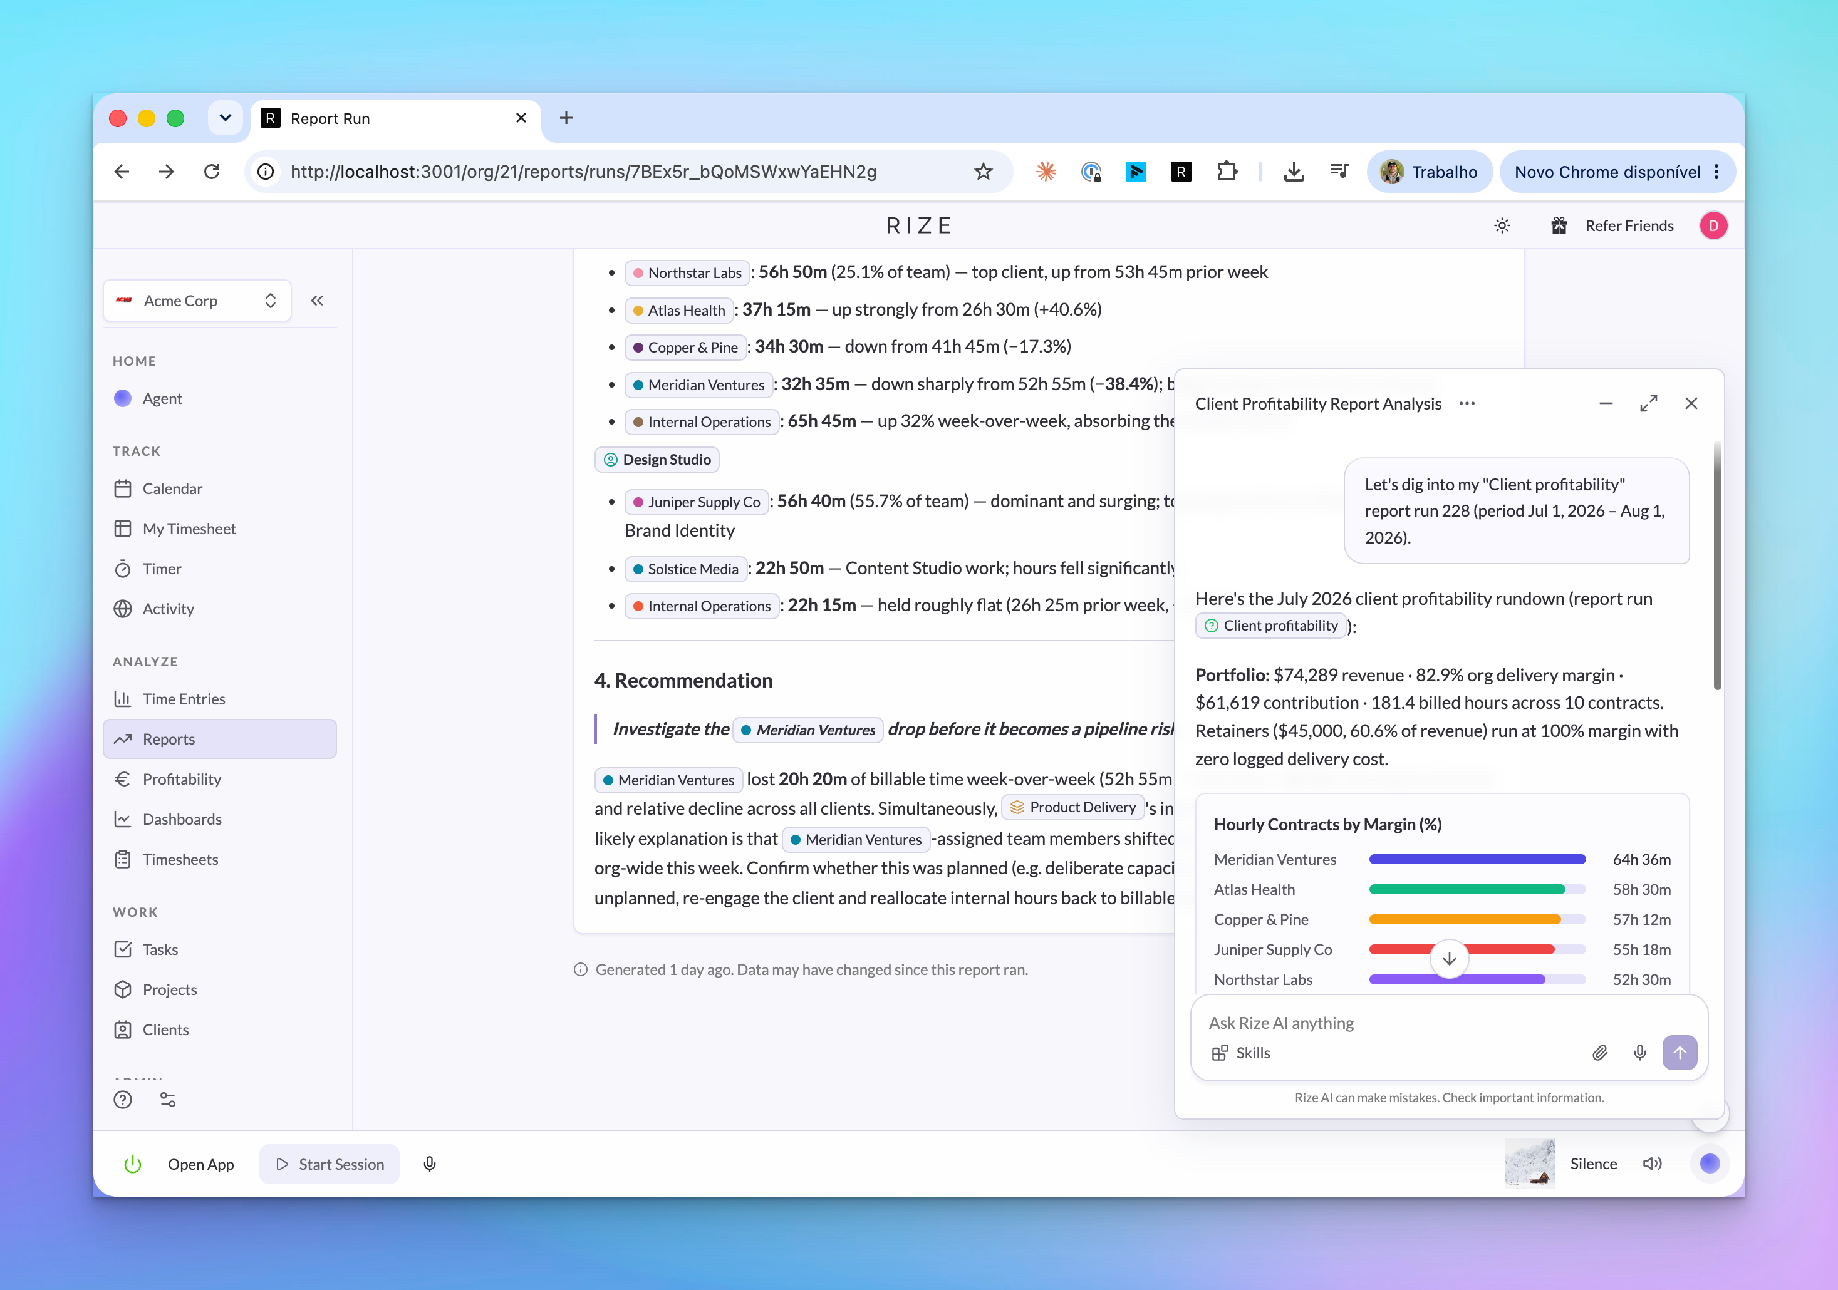This screenshot has width=1838, height=1290.
Task: Click Start Session button
Action: click(329, 1164)
